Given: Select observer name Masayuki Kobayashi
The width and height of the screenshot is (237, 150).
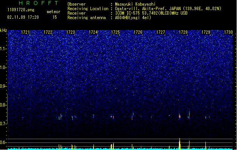Looking at the screenshot, I should 135,4.
